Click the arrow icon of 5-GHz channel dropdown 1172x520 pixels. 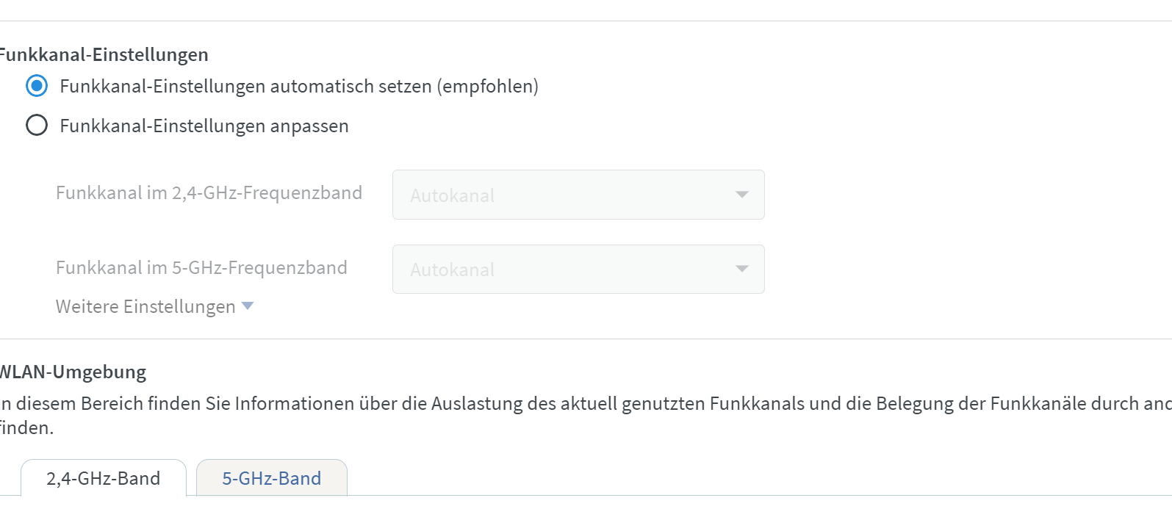[x=741, y=269]
